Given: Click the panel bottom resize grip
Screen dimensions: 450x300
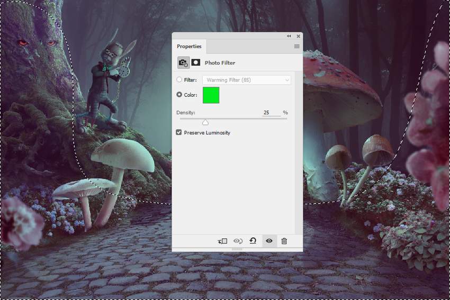Looking at the screenshot, I should [x=237, y=250].
